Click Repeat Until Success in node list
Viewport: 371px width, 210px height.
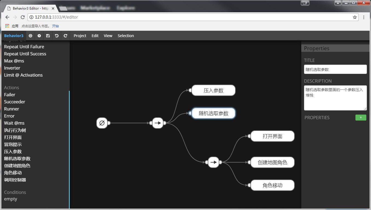click(25, 54)
